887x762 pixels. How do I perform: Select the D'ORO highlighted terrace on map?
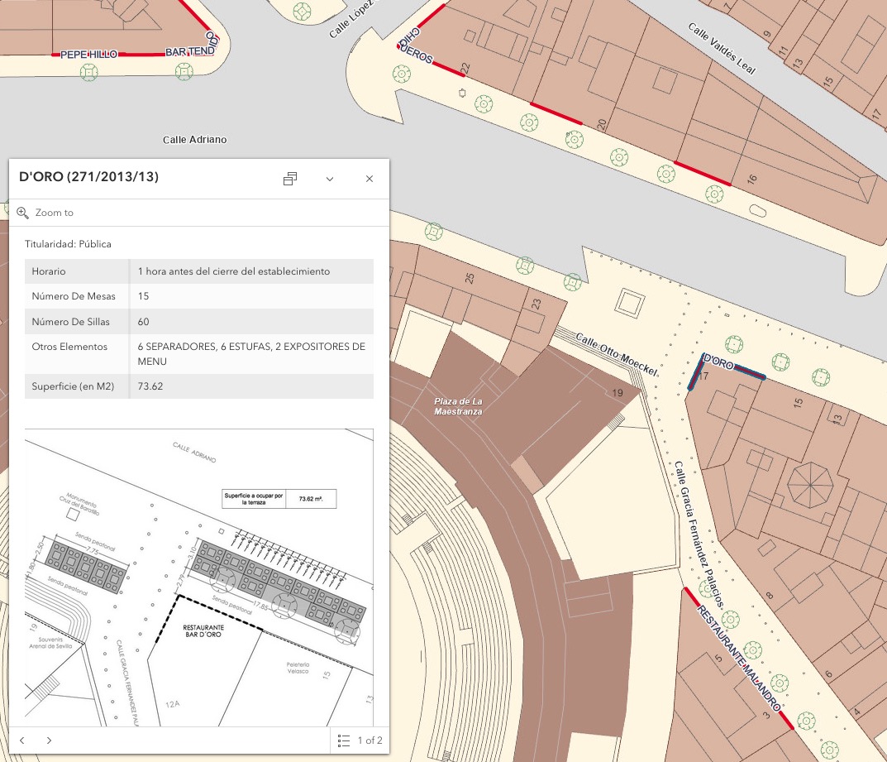click(x=725, y=371)
